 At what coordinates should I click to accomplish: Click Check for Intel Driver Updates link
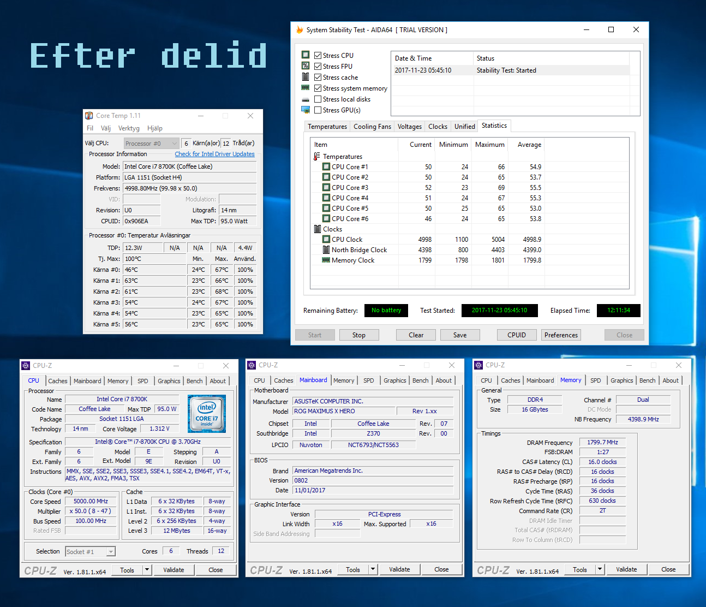coord(214,154)
